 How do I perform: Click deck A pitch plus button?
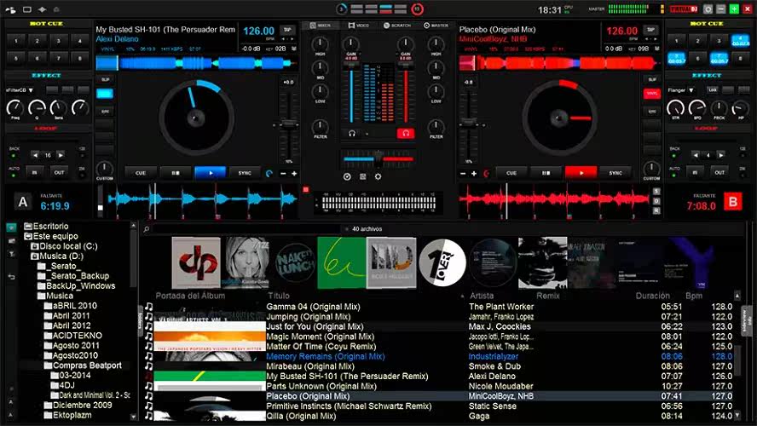pos(294,173)
